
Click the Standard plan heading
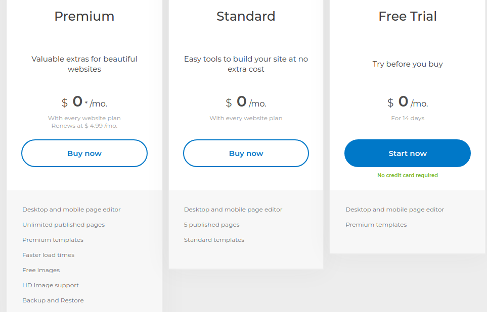click(246, 16)
